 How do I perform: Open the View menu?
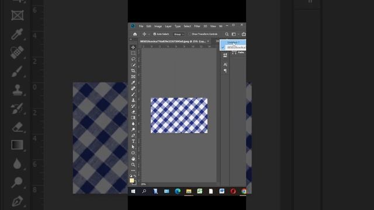pos(213,26)
